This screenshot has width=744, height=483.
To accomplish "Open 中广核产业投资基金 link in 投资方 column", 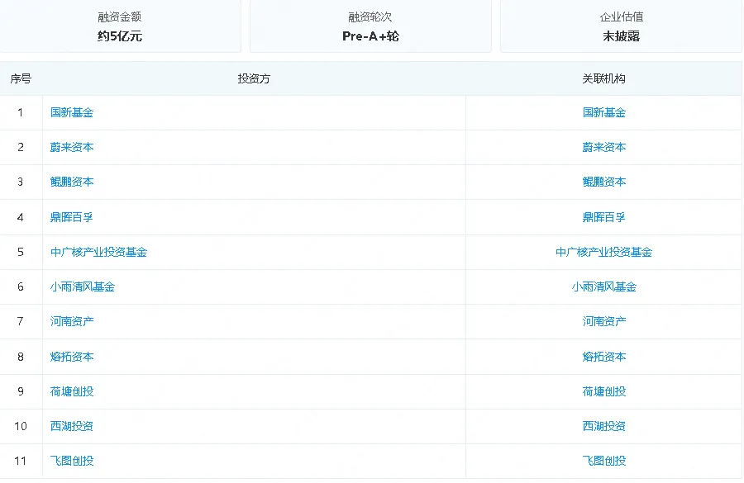I will tap(98, 252).
